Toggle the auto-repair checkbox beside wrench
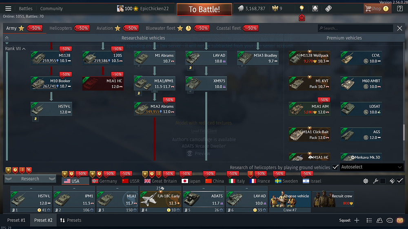 383,181
